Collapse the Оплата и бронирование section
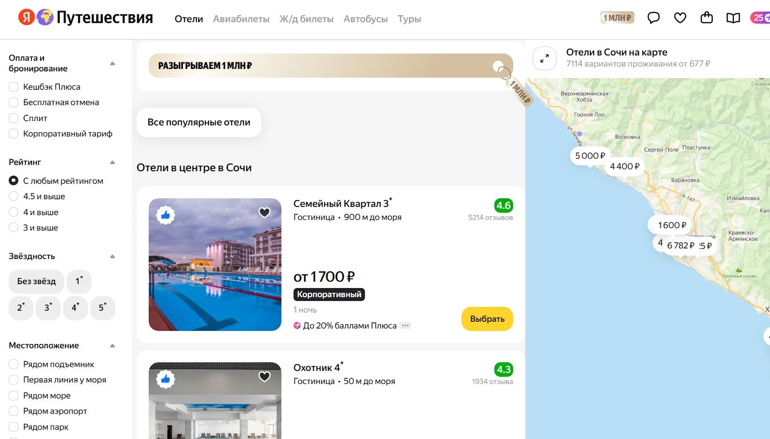Viewport: 770px width, 439px height. pyautogui.click(x=112, y=63)
